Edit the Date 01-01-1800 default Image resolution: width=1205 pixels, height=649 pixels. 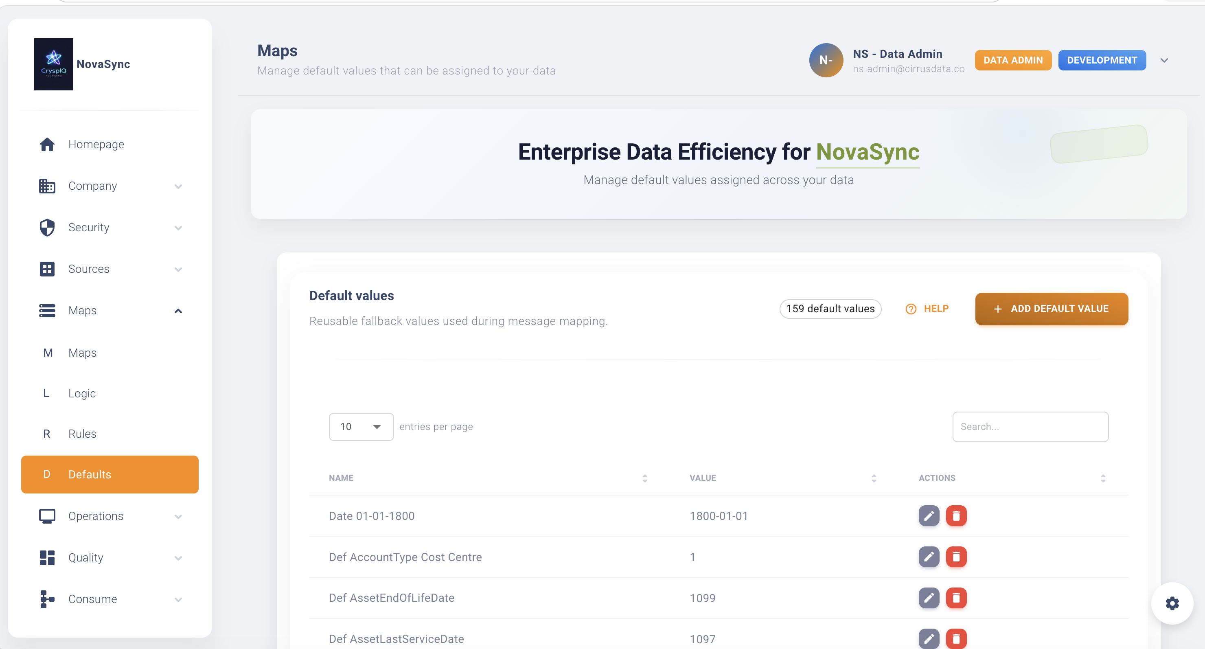point(929,516)
